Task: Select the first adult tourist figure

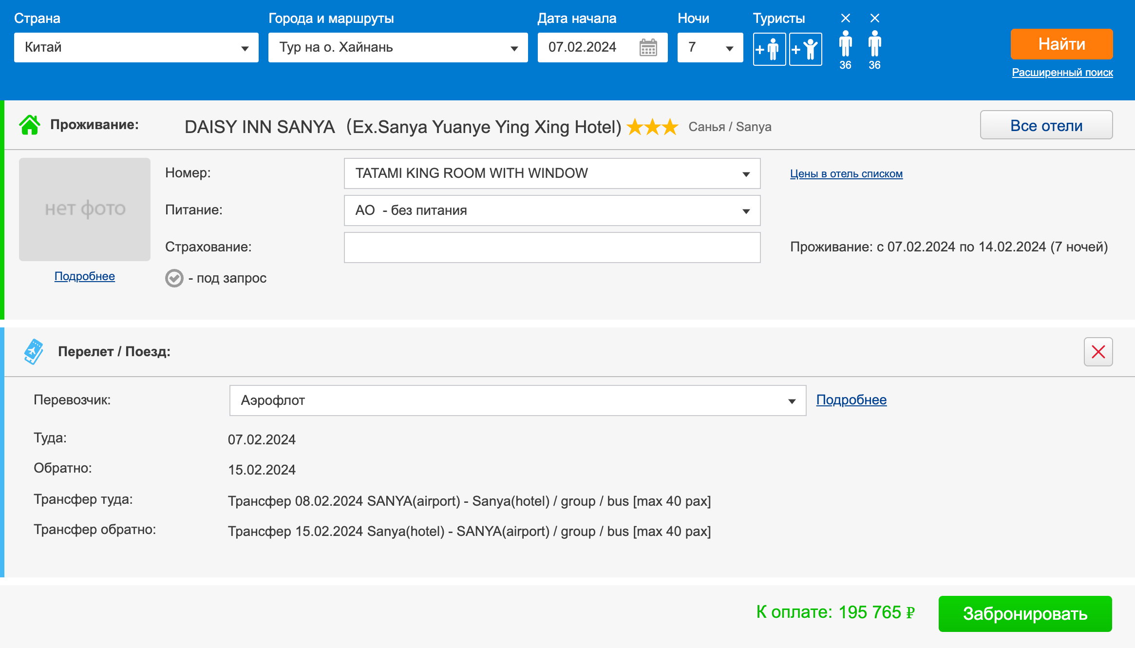Action: tap(846, 44)
